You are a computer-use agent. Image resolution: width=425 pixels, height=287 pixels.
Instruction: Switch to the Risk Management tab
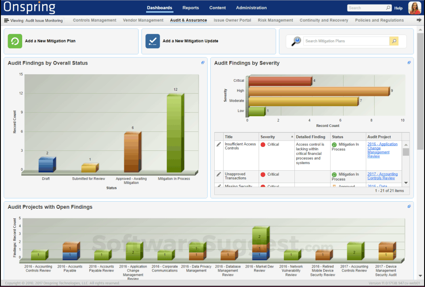coord(275,20)
